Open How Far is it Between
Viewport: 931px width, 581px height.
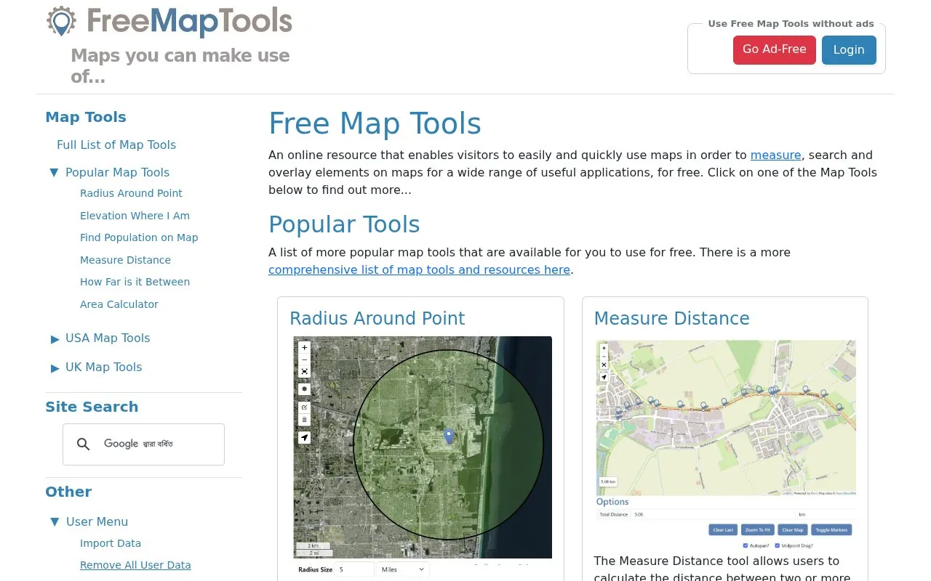click(x=135, y=282)
